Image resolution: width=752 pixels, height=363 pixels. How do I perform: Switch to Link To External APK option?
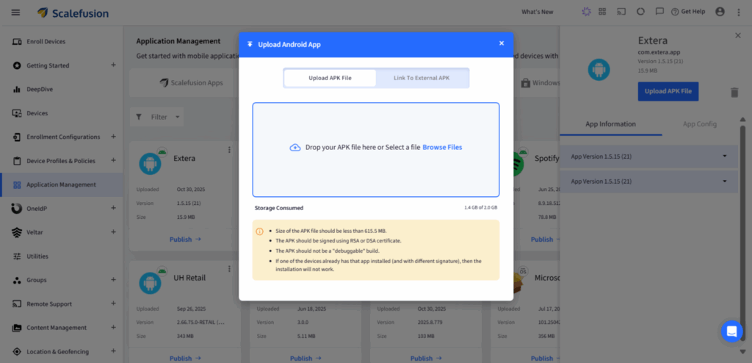422,78
